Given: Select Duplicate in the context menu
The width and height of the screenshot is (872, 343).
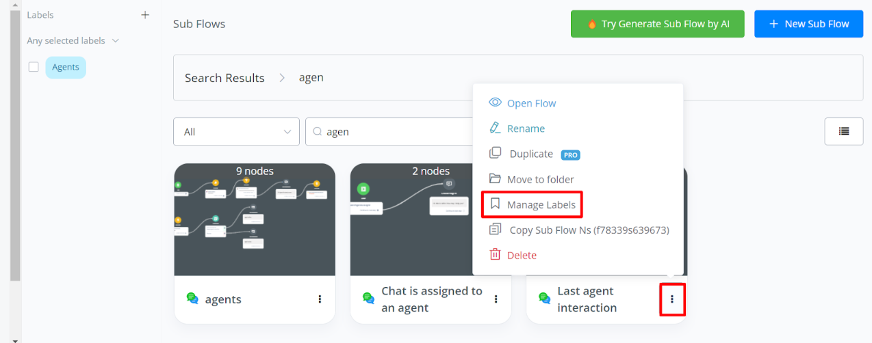Looking at the screenshot, I should tap(531, 154).
